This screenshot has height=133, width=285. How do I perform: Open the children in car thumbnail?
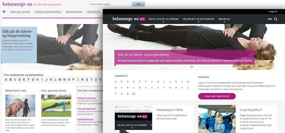click(x=217, y=119)
